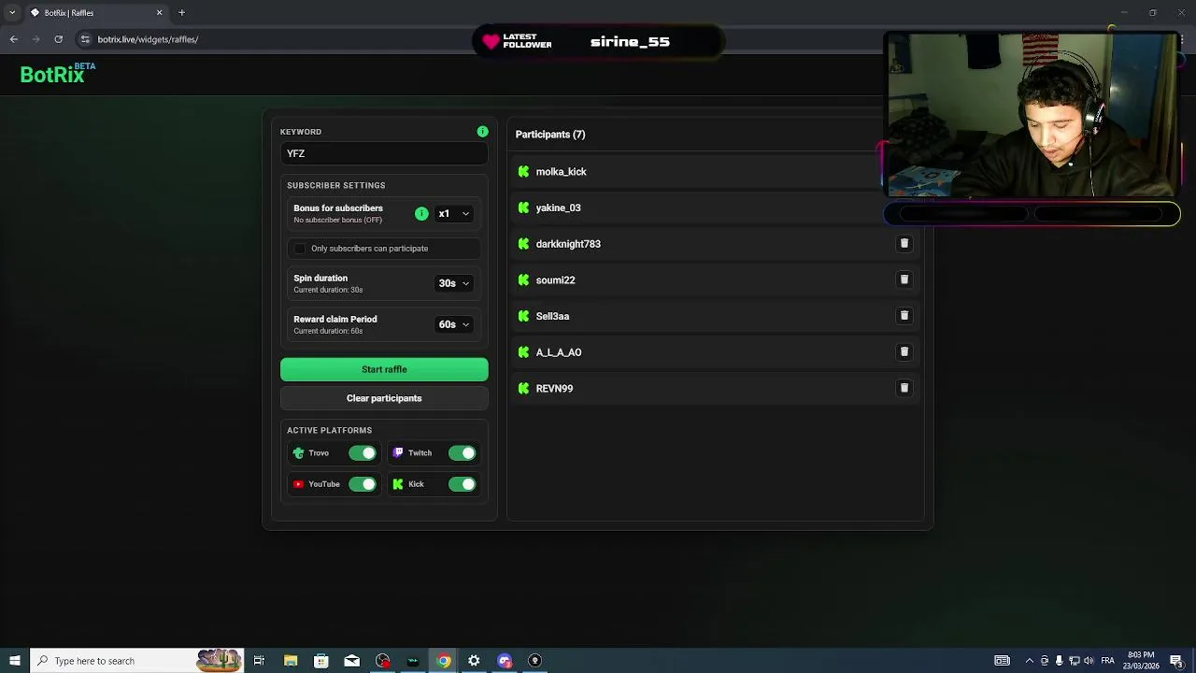Click the Kick logo next to molka_kick
This screenshot has width=1196, height=673.
(523, 172)
